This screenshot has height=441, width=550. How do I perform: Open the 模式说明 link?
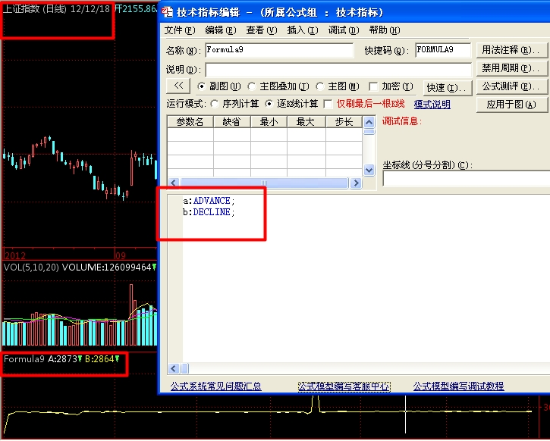click(x=432, y=105)
